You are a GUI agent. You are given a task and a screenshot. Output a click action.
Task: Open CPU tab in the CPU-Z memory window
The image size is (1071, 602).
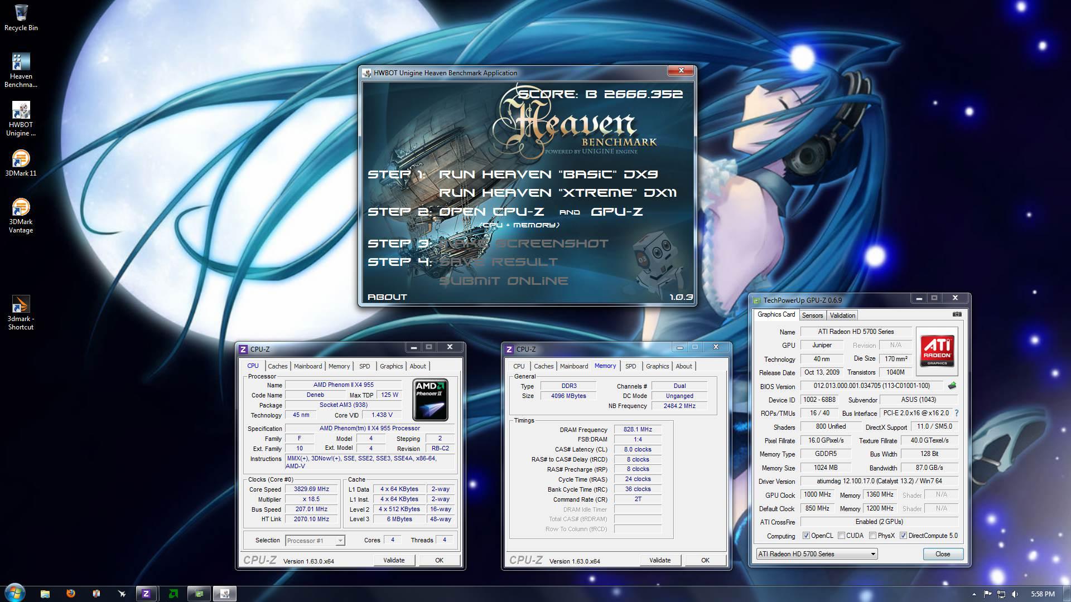click(519, 366)
